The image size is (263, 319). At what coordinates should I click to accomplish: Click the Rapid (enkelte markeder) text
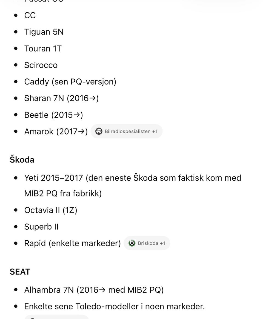(x=72, y=243)
